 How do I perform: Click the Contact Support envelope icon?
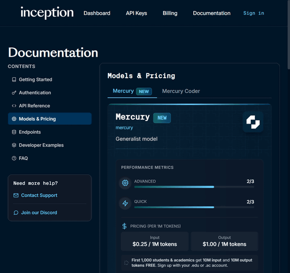pyautogui.click(x=16, y=195)
